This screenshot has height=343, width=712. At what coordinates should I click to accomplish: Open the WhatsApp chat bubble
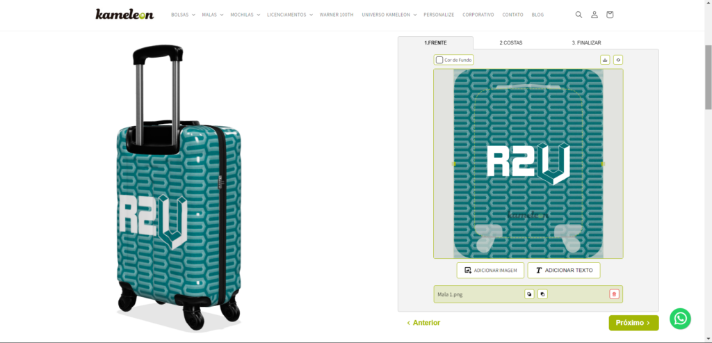(x=680, y=319)
